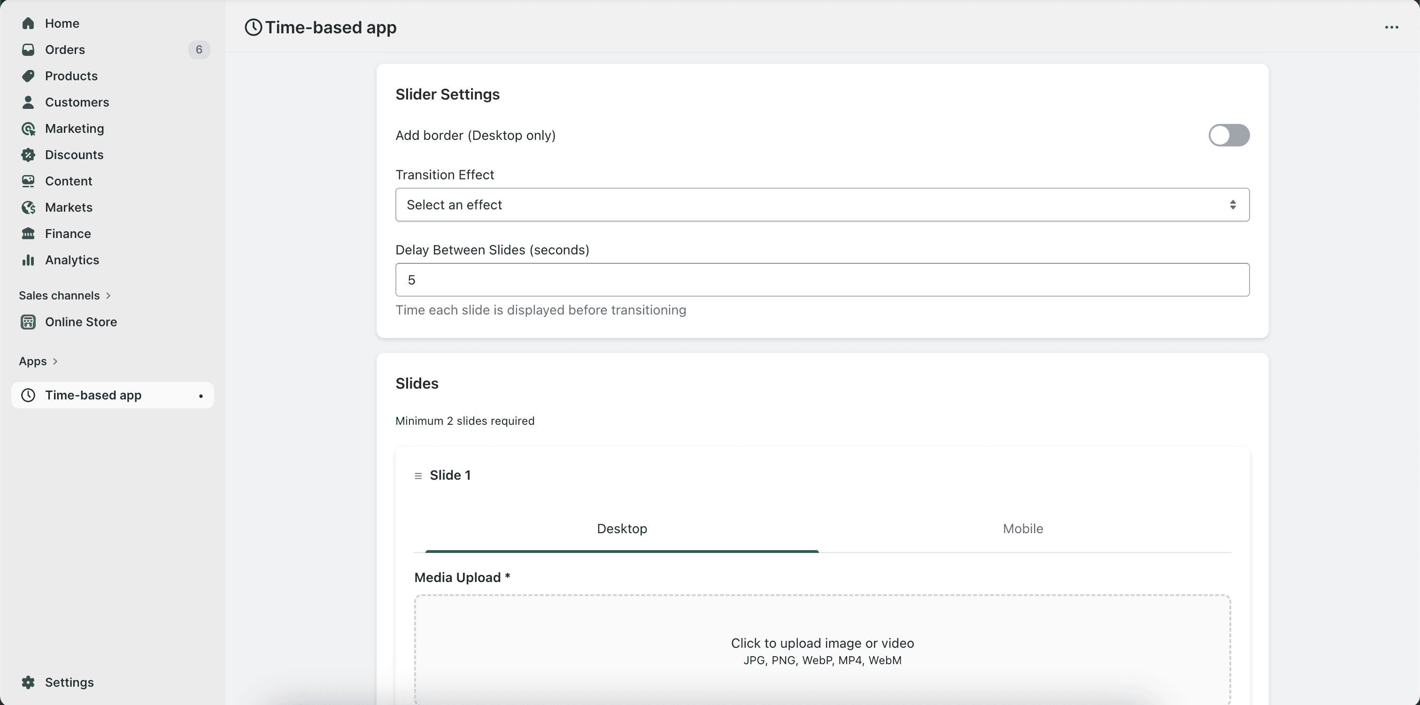Click the Orders count badge 6
Image resolution: width=1420 pixels, height=705 pixels.
pos(199,50)
